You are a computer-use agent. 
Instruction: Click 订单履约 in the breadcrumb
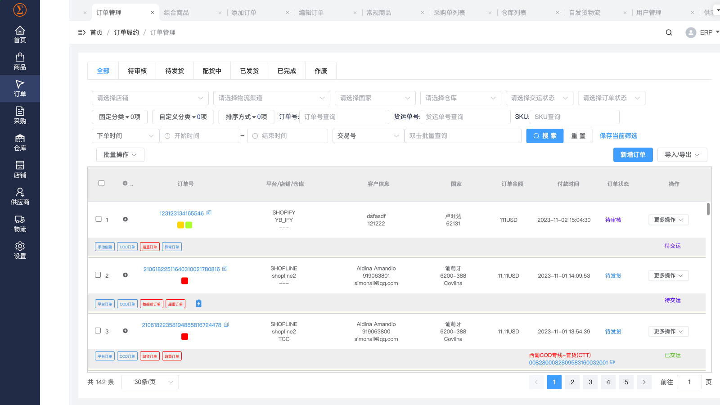pyautogui.click(x=126, y=32)
